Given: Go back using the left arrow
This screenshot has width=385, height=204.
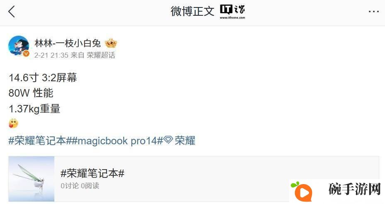Looking at the screenshot, I should tap(12, 12).
